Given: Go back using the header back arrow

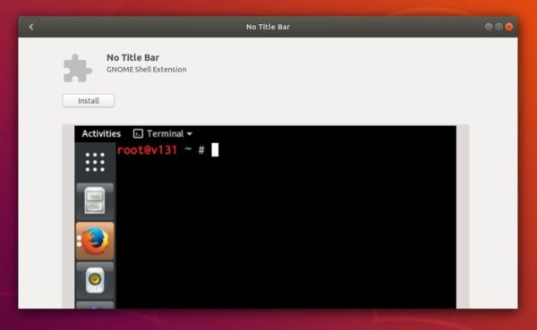Looking at the screenshot, I should pos(31,27).
